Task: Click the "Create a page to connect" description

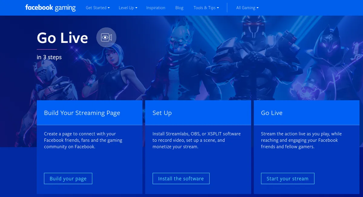Action: pyautogui.click(x=83, y=140)
